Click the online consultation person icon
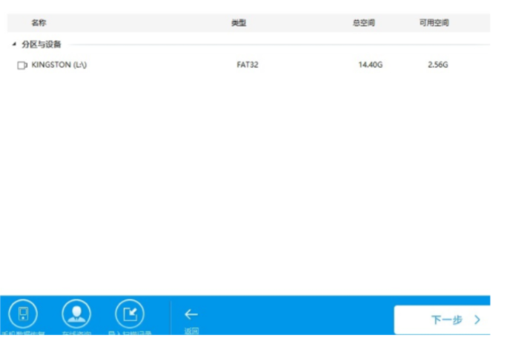The height and width of the screenshot is (347, 510). 76,313
